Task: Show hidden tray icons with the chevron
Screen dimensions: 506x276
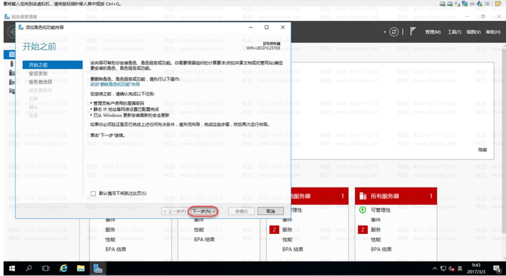Action: coord(435,269)
